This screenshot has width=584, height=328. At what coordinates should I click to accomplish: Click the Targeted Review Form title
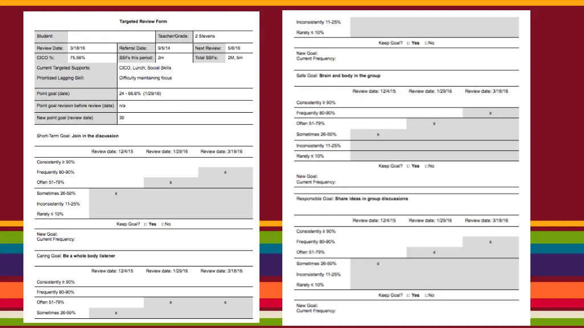(143, 22)
